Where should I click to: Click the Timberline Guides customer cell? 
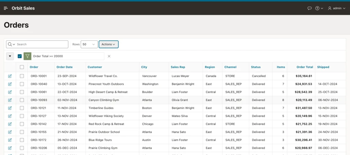click(x=101, y=108)
